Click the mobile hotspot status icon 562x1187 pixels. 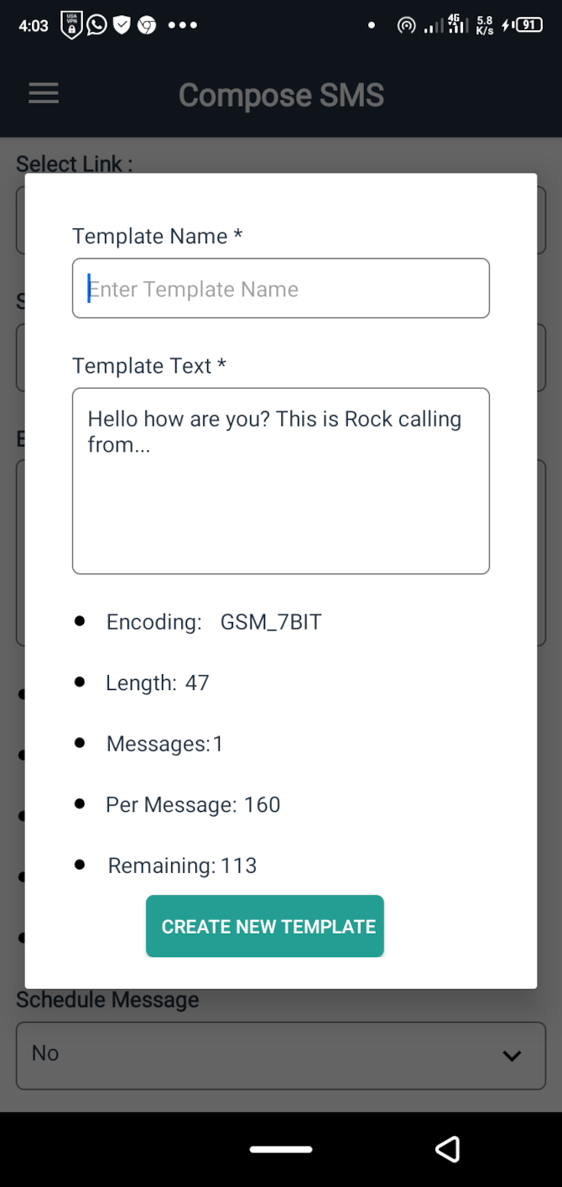pyautogui.click(x=407, y=25)
